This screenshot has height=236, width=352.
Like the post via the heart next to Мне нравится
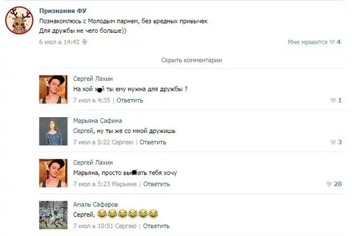click(332, 42)
